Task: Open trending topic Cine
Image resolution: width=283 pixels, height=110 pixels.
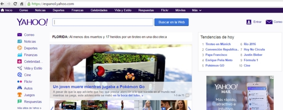Action: coord(247,66)
